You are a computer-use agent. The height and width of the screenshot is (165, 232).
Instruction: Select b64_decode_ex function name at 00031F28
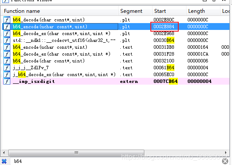click(61, 54)
